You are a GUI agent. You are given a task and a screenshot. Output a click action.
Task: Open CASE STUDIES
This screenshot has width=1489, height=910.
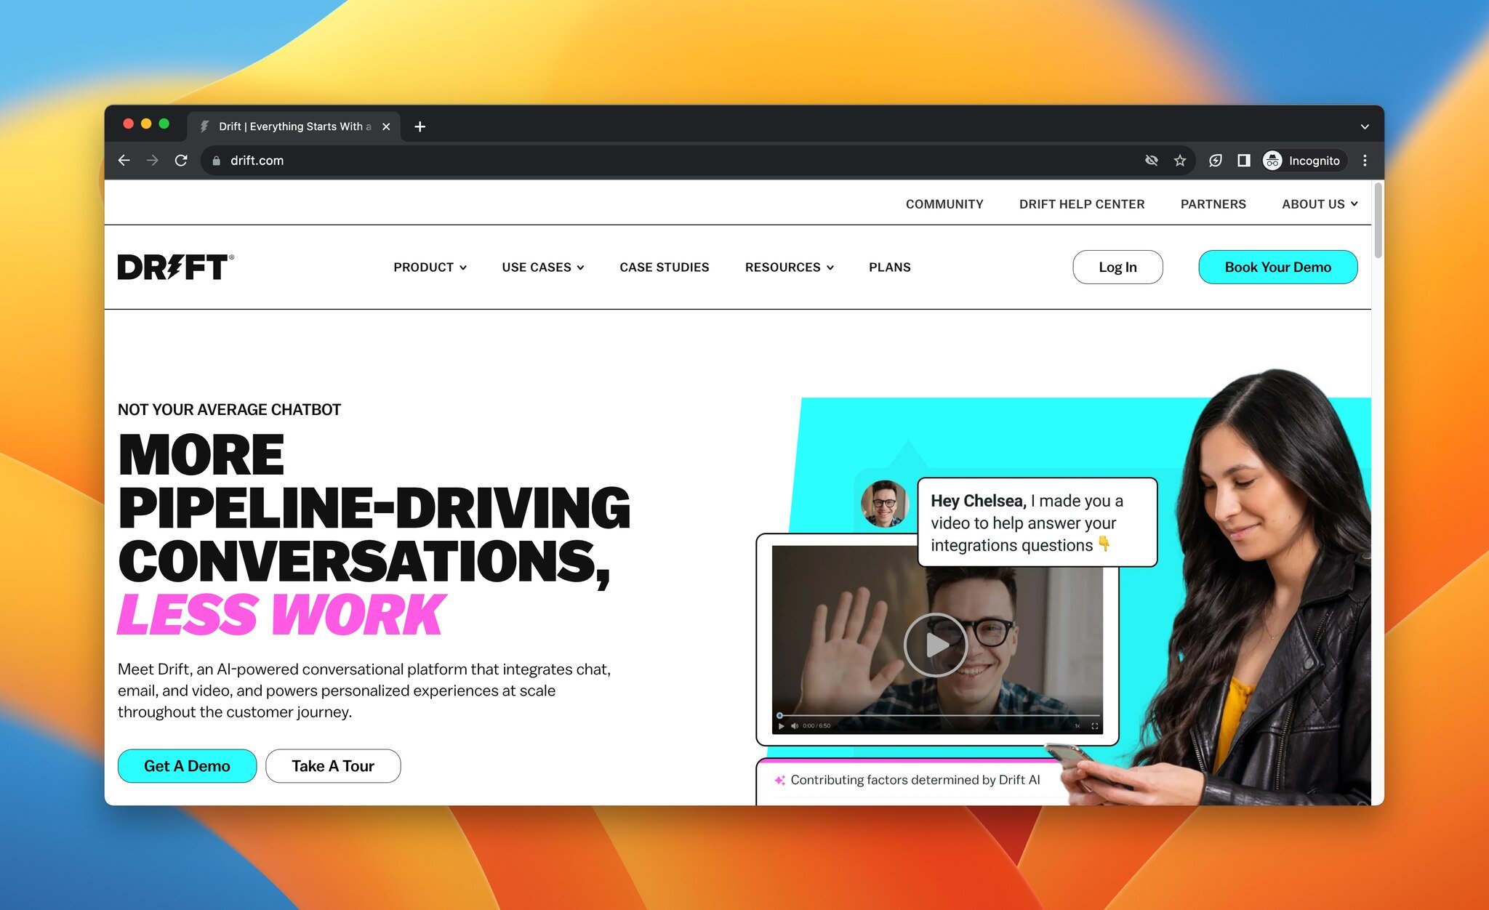tap(664, 267)
